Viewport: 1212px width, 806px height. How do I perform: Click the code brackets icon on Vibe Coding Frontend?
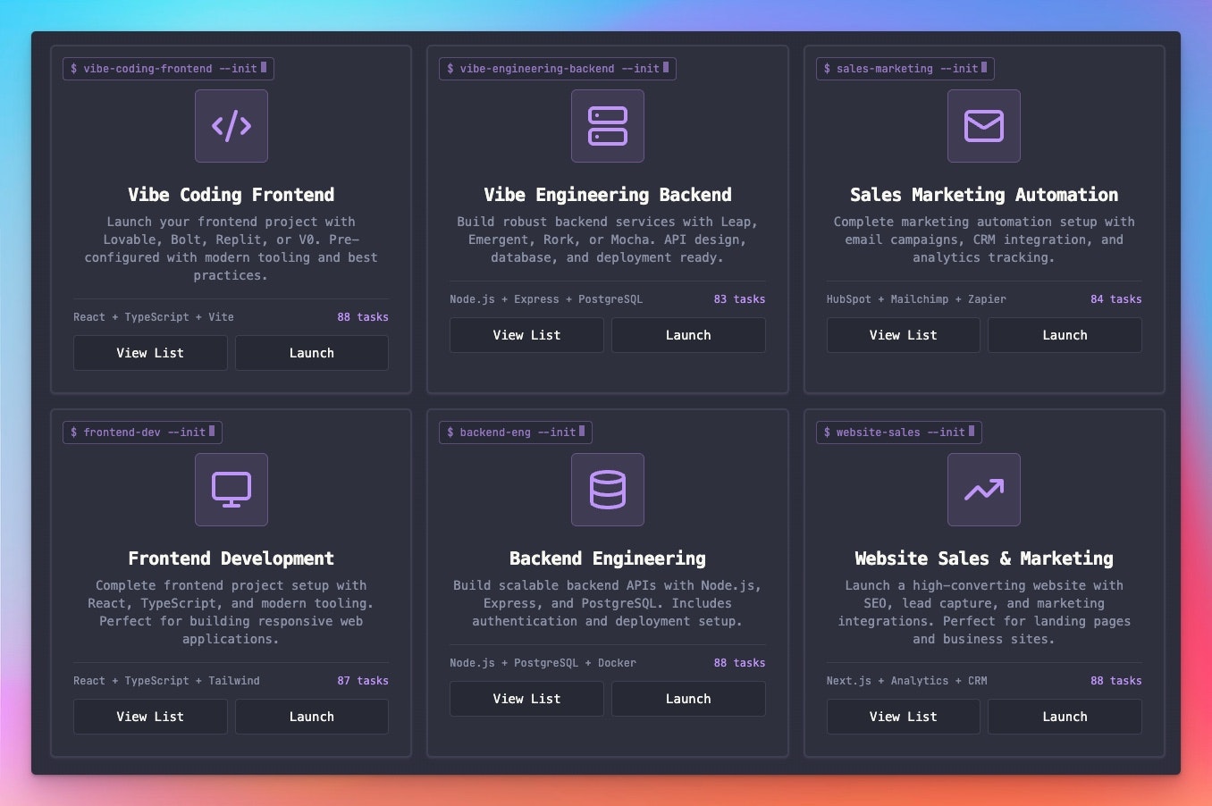[231, 125]
